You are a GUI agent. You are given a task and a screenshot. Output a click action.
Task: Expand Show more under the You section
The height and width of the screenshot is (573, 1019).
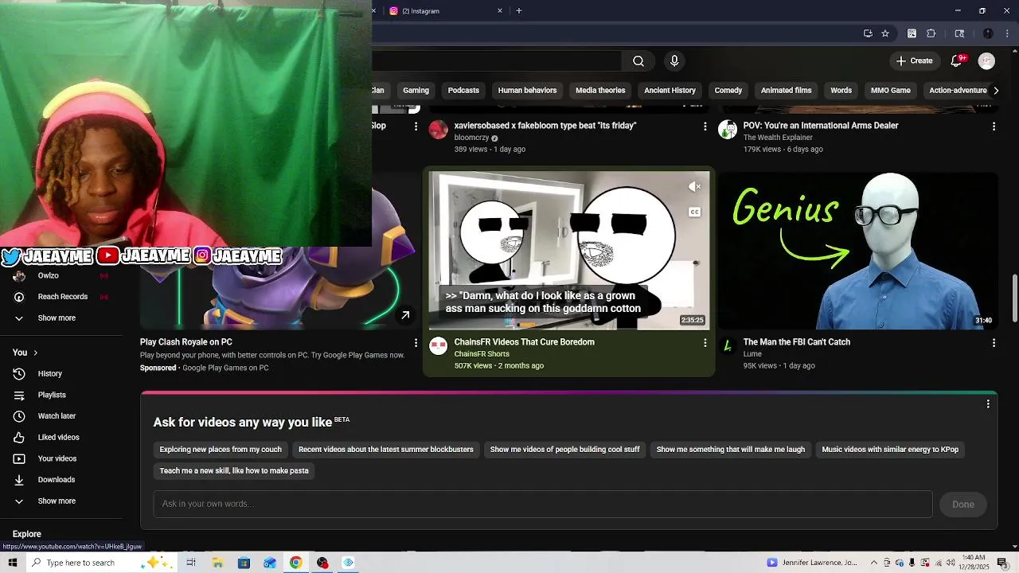(x=57, y=501)
